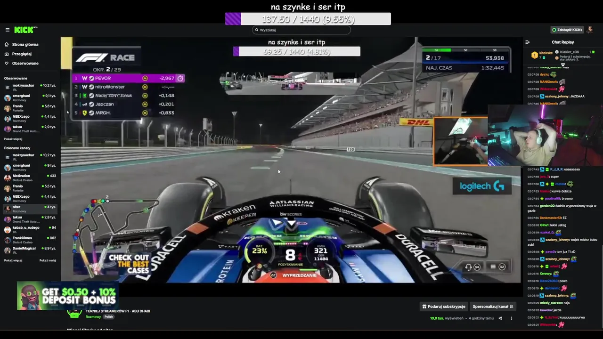Click the heart icon next to Obserwowane
Screen dimensions: 603x339
point(7,63)
